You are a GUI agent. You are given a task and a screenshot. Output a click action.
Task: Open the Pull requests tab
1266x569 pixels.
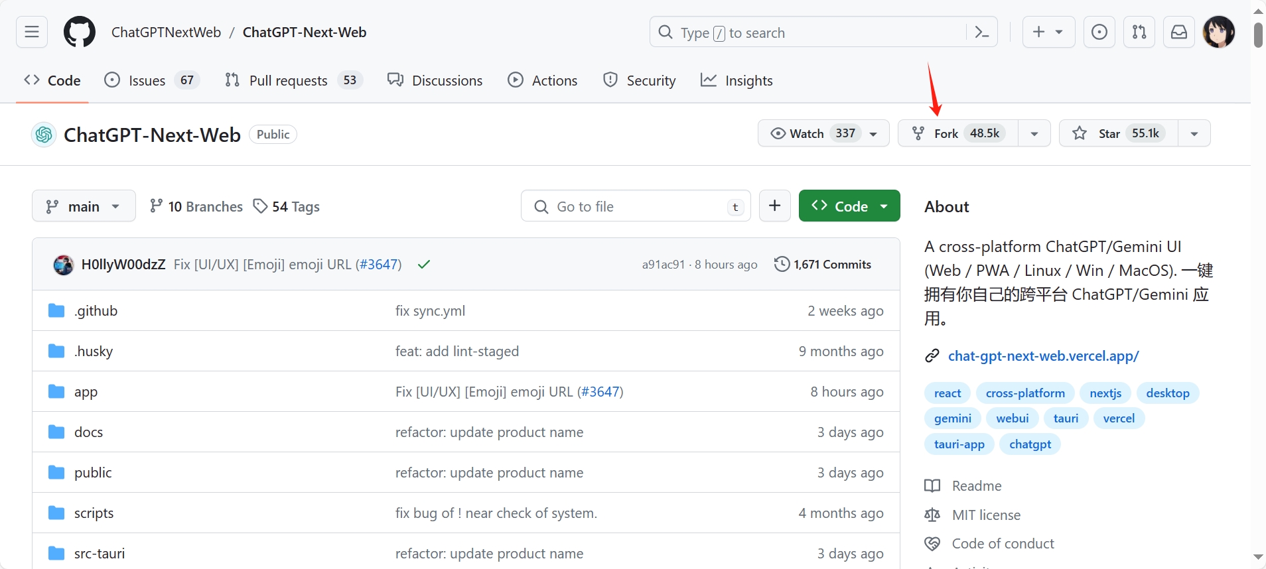click(293, 80)
